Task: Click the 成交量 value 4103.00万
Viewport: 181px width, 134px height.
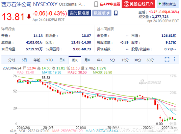Action: coord(34,42)
